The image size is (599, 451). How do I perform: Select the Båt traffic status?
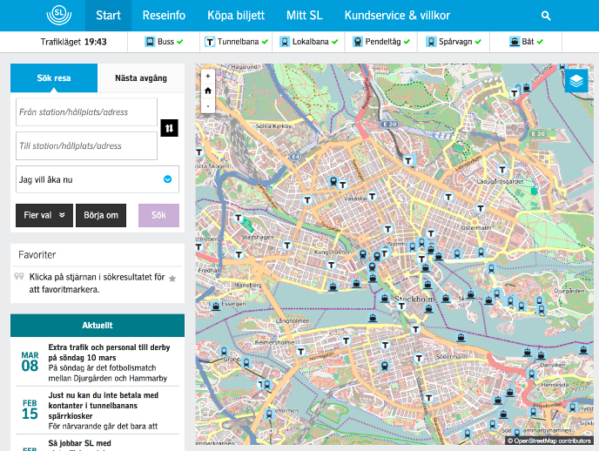pos(515,42)
